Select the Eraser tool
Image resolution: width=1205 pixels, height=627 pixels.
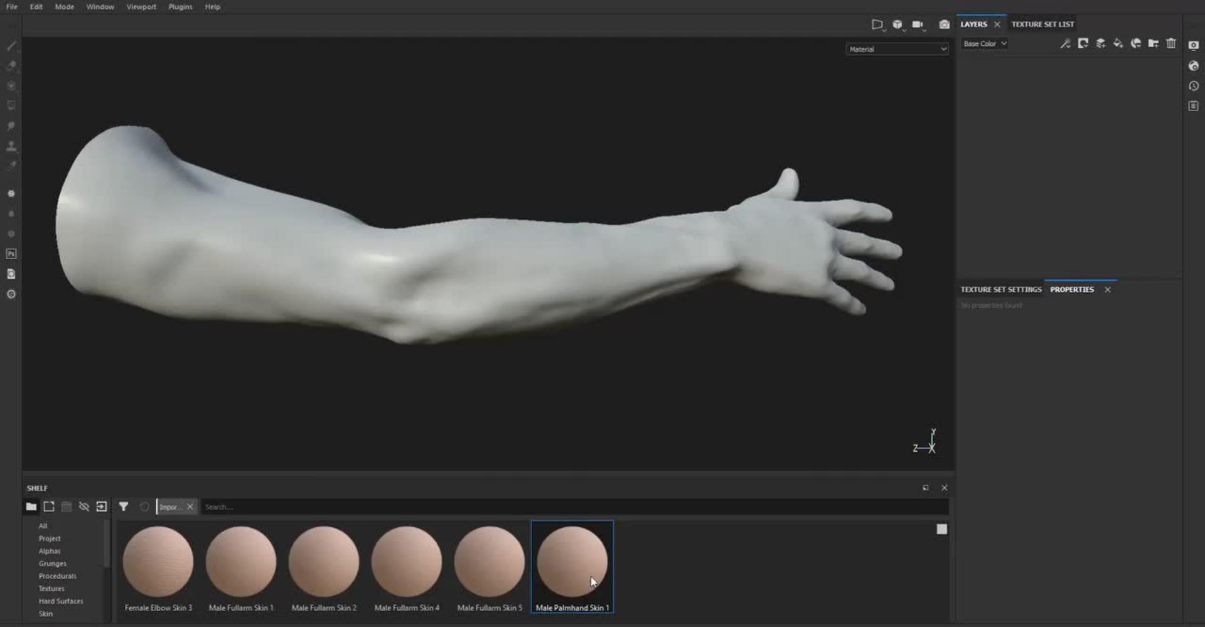pos(11,65)
